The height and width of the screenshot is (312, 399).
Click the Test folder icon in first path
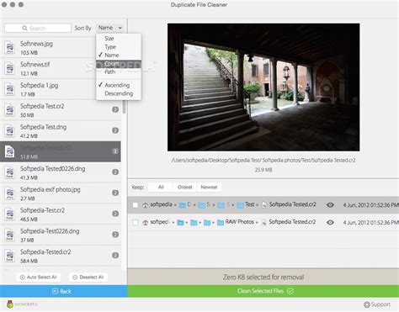point(240,205)
